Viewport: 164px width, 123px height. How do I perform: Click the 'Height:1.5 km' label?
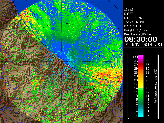click(x=136, y=30)
